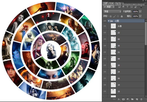This screenshot has width=147, height=102.
Task: Click the opacity 100% value field
Action: pyautogui.click(x=136, y=12)
